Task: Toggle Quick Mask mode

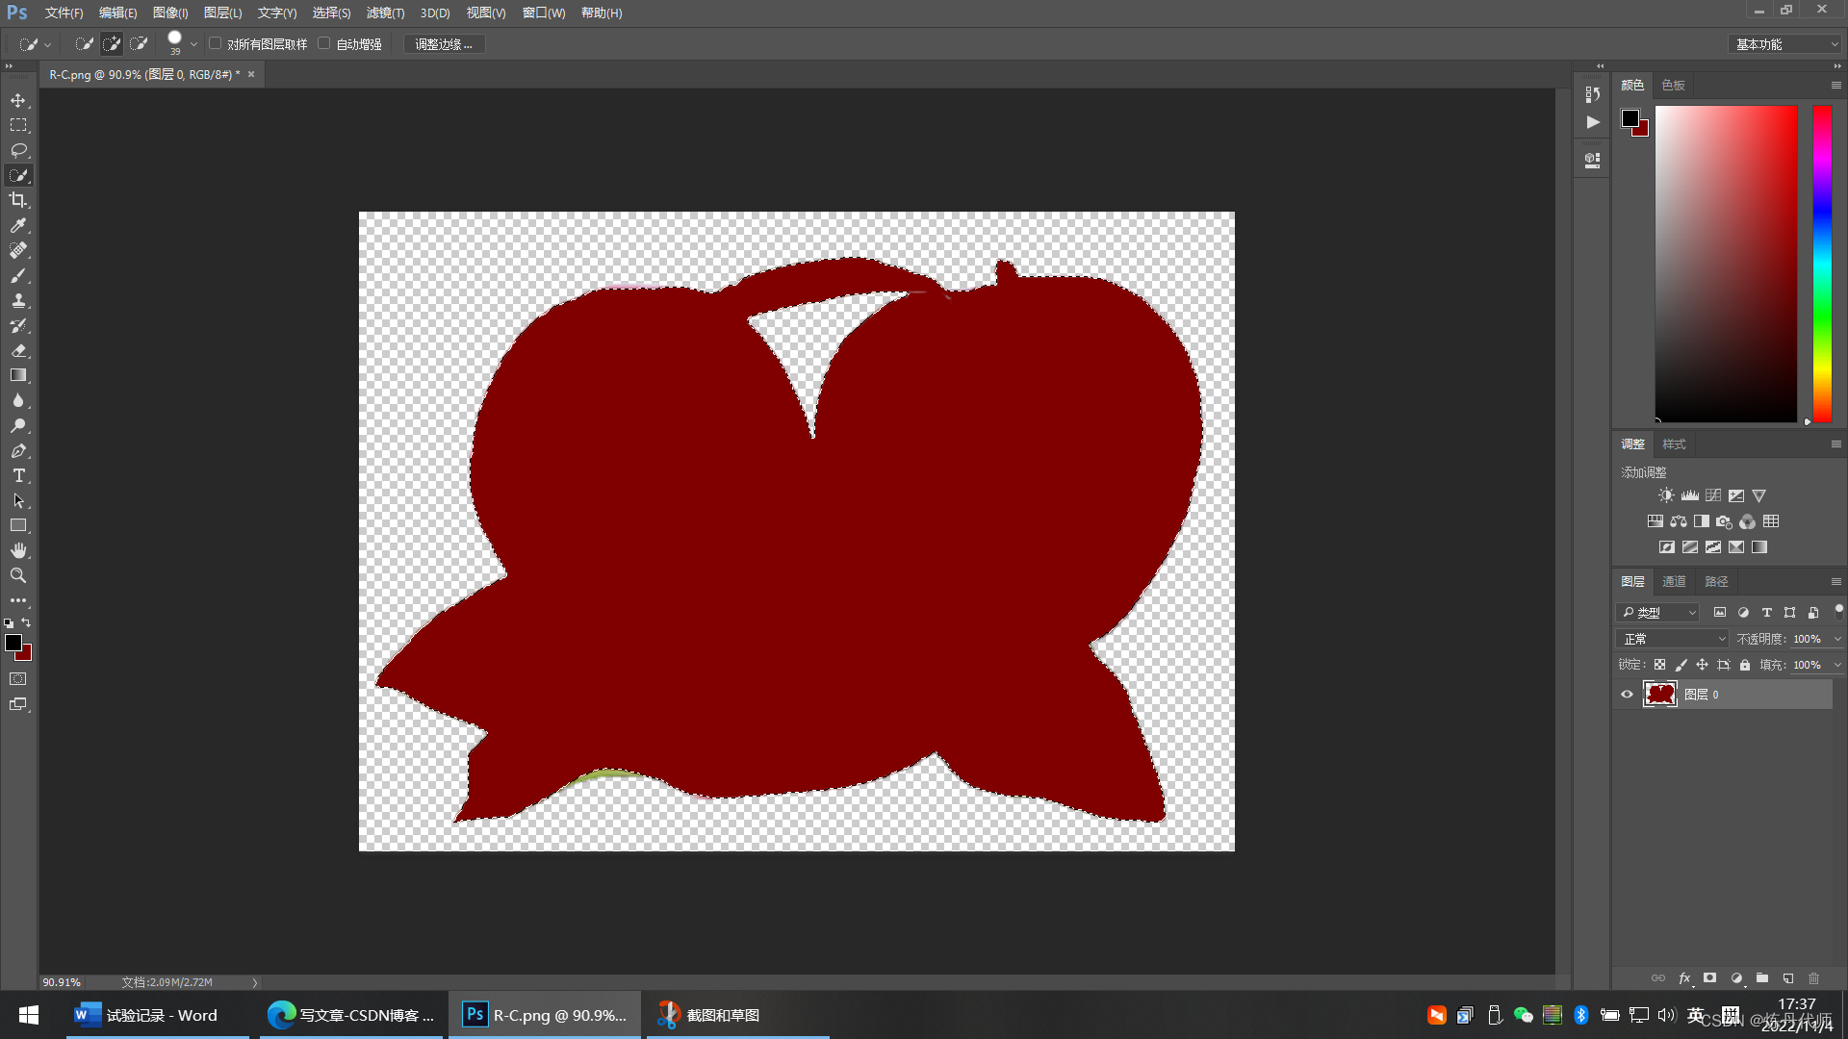Action: click(x=18, y=679)
